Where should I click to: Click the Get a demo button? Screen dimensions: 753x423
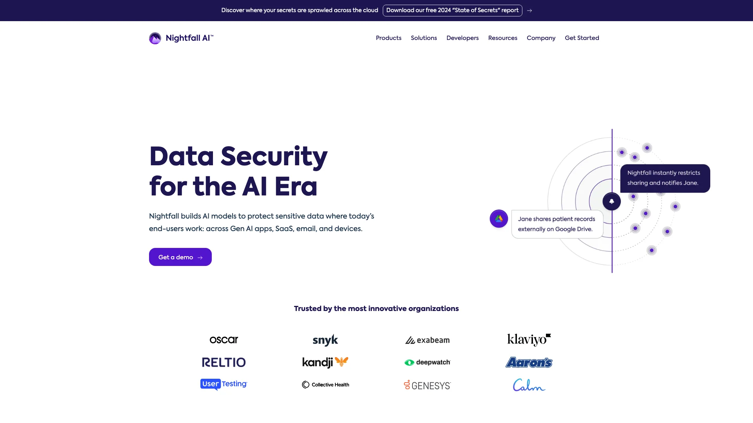pos(180,257)
